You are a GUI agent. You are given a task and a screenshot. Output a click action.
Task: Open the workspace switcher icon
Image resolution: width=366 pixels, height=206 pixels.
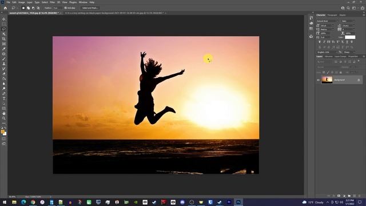pyautogui.click(x=354, y=8)
